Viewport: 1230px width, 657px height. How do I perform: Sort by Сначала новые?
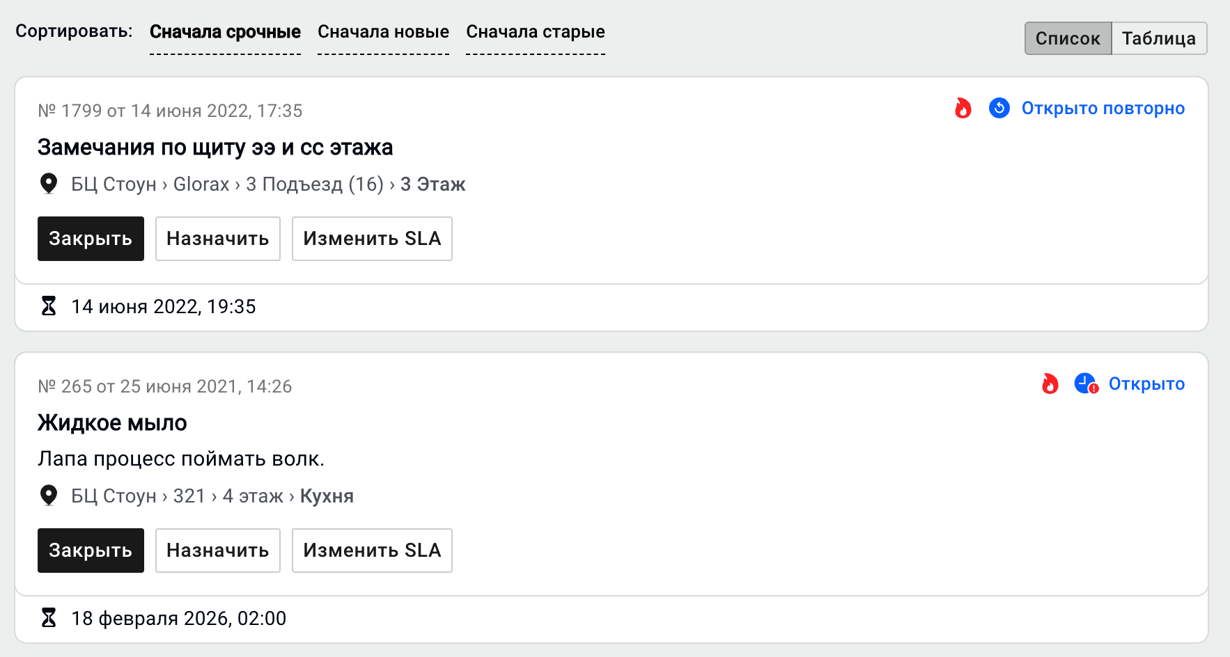[383, 32]
